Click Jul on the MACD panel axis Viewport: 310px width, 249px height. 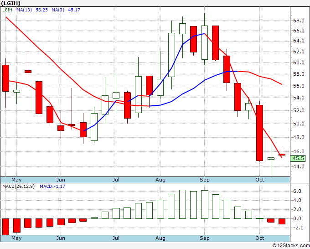(116, 238)
